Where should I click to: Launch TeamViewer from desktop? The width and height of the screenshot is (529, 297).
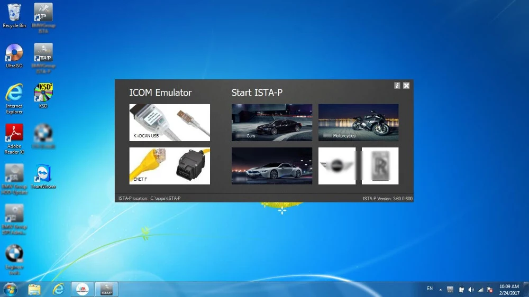[43, 177]
